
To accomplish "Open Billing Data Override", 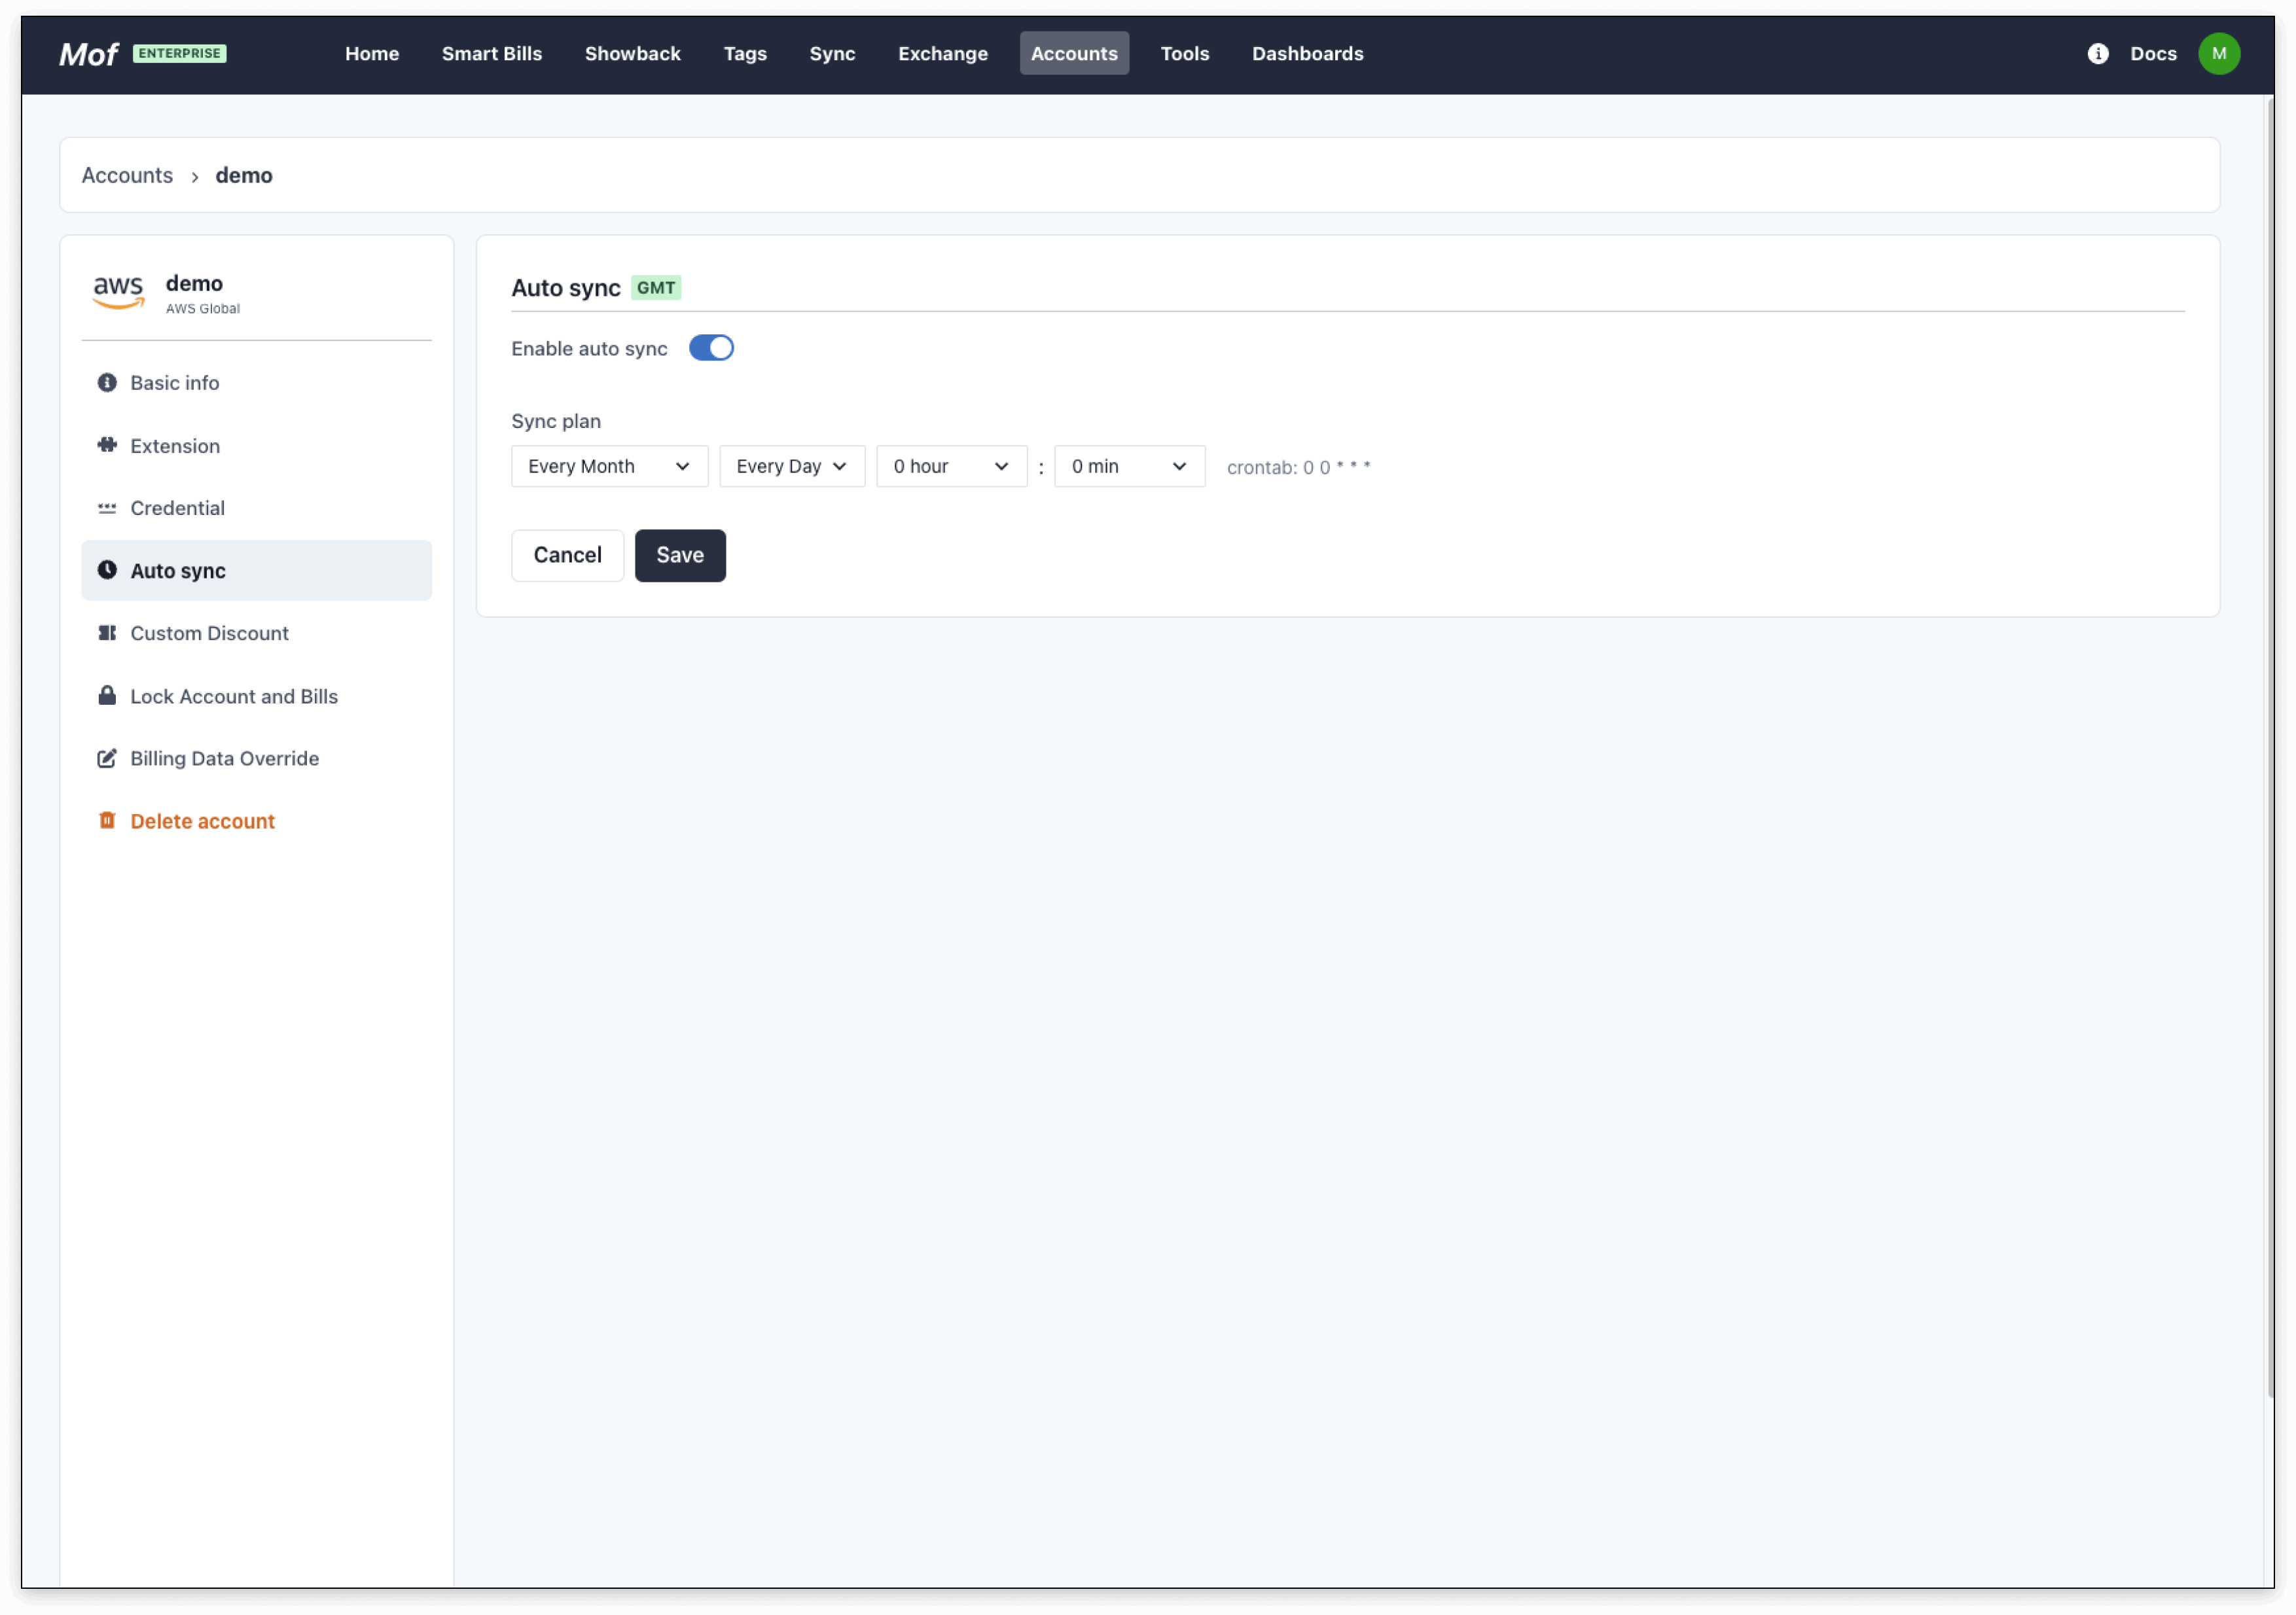I will pyautogui.click(x=256, y=759).
